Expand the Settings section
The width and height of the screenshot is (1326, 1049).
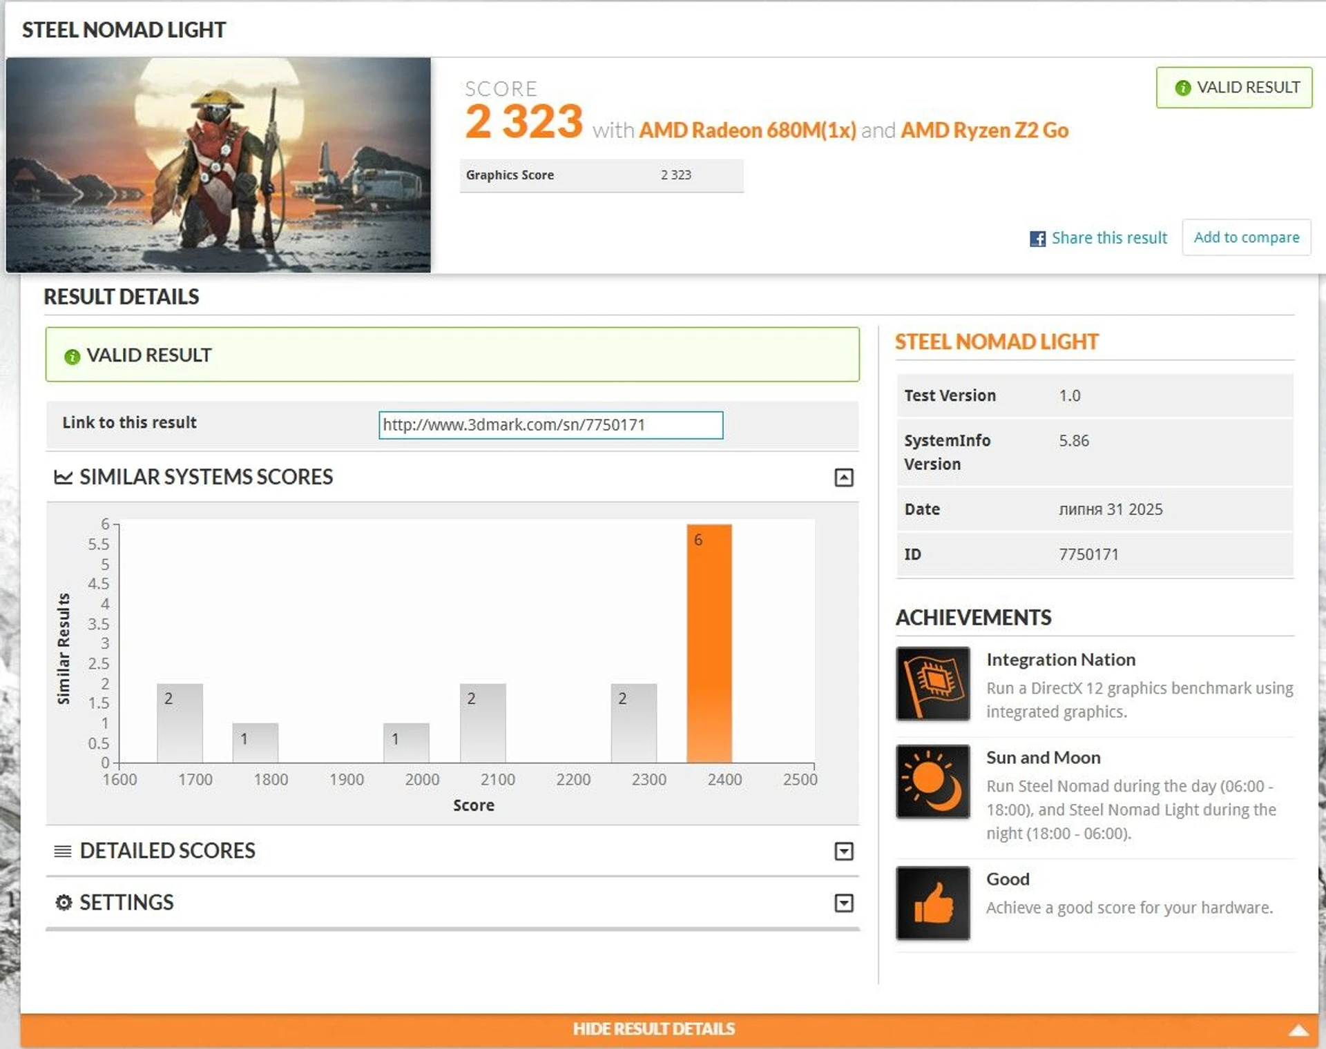pyautogui.click(x=844, y=903)
